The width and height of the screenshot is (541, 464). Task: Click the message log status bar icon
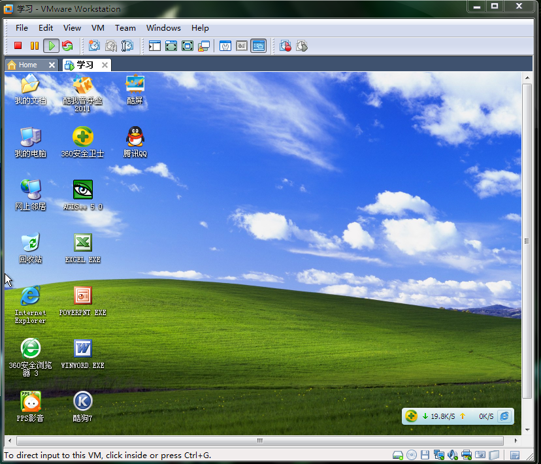tap(515, 456)
